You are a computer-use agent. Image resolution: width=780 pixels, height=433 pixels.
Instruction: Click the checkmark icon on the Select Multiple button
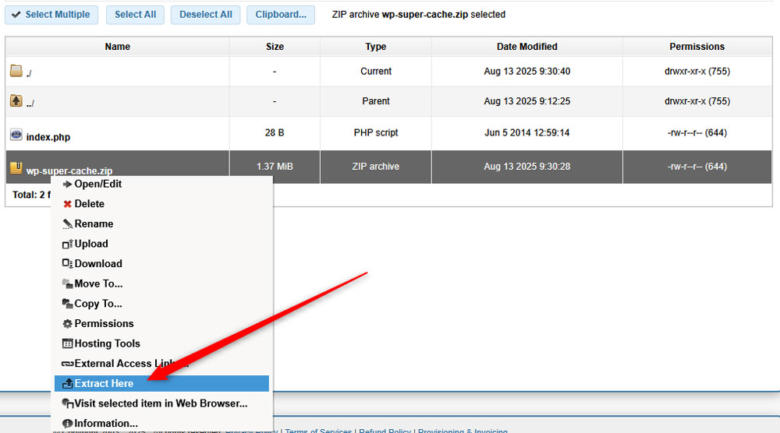tap(16, 14)
